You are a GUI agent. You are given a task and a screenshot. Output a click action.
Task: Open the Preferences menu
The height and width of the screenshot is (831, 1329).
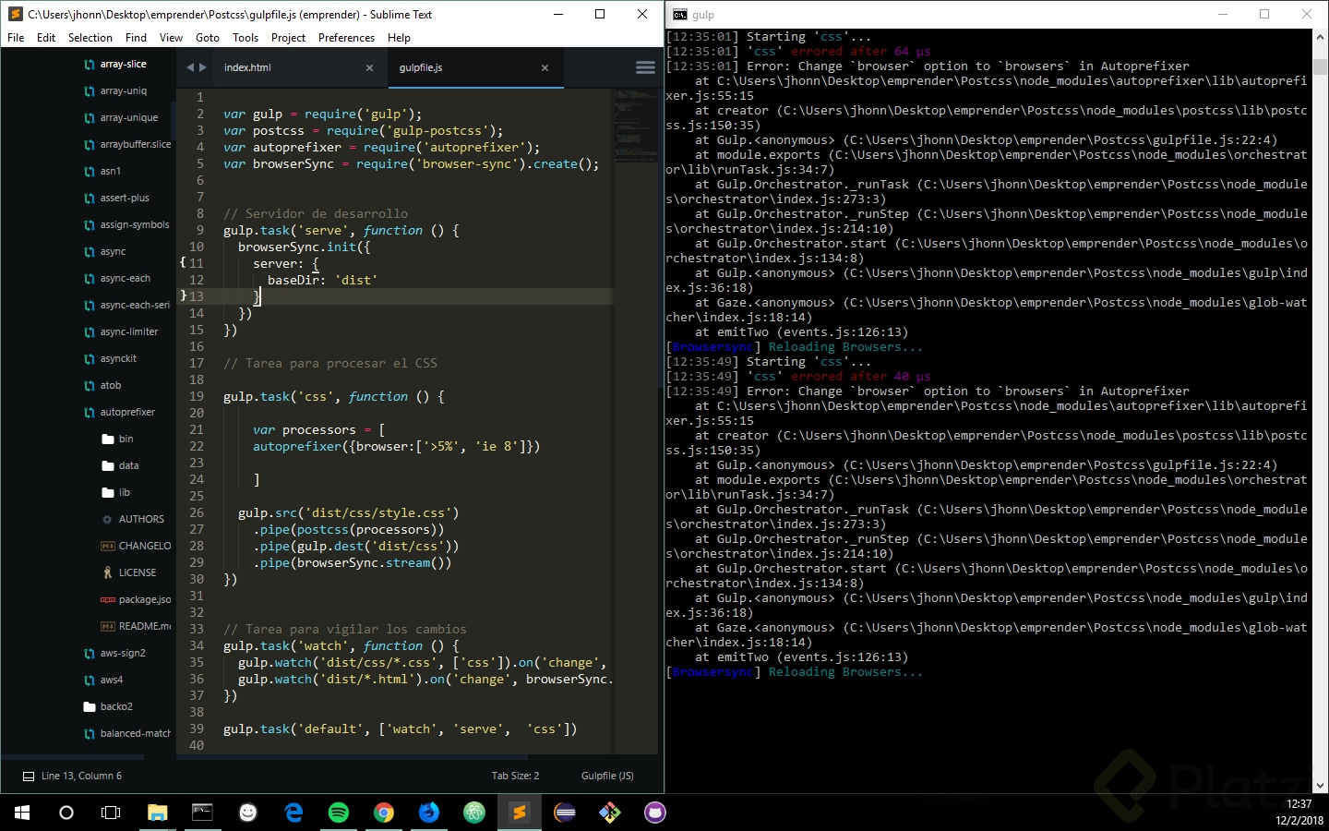346,38
